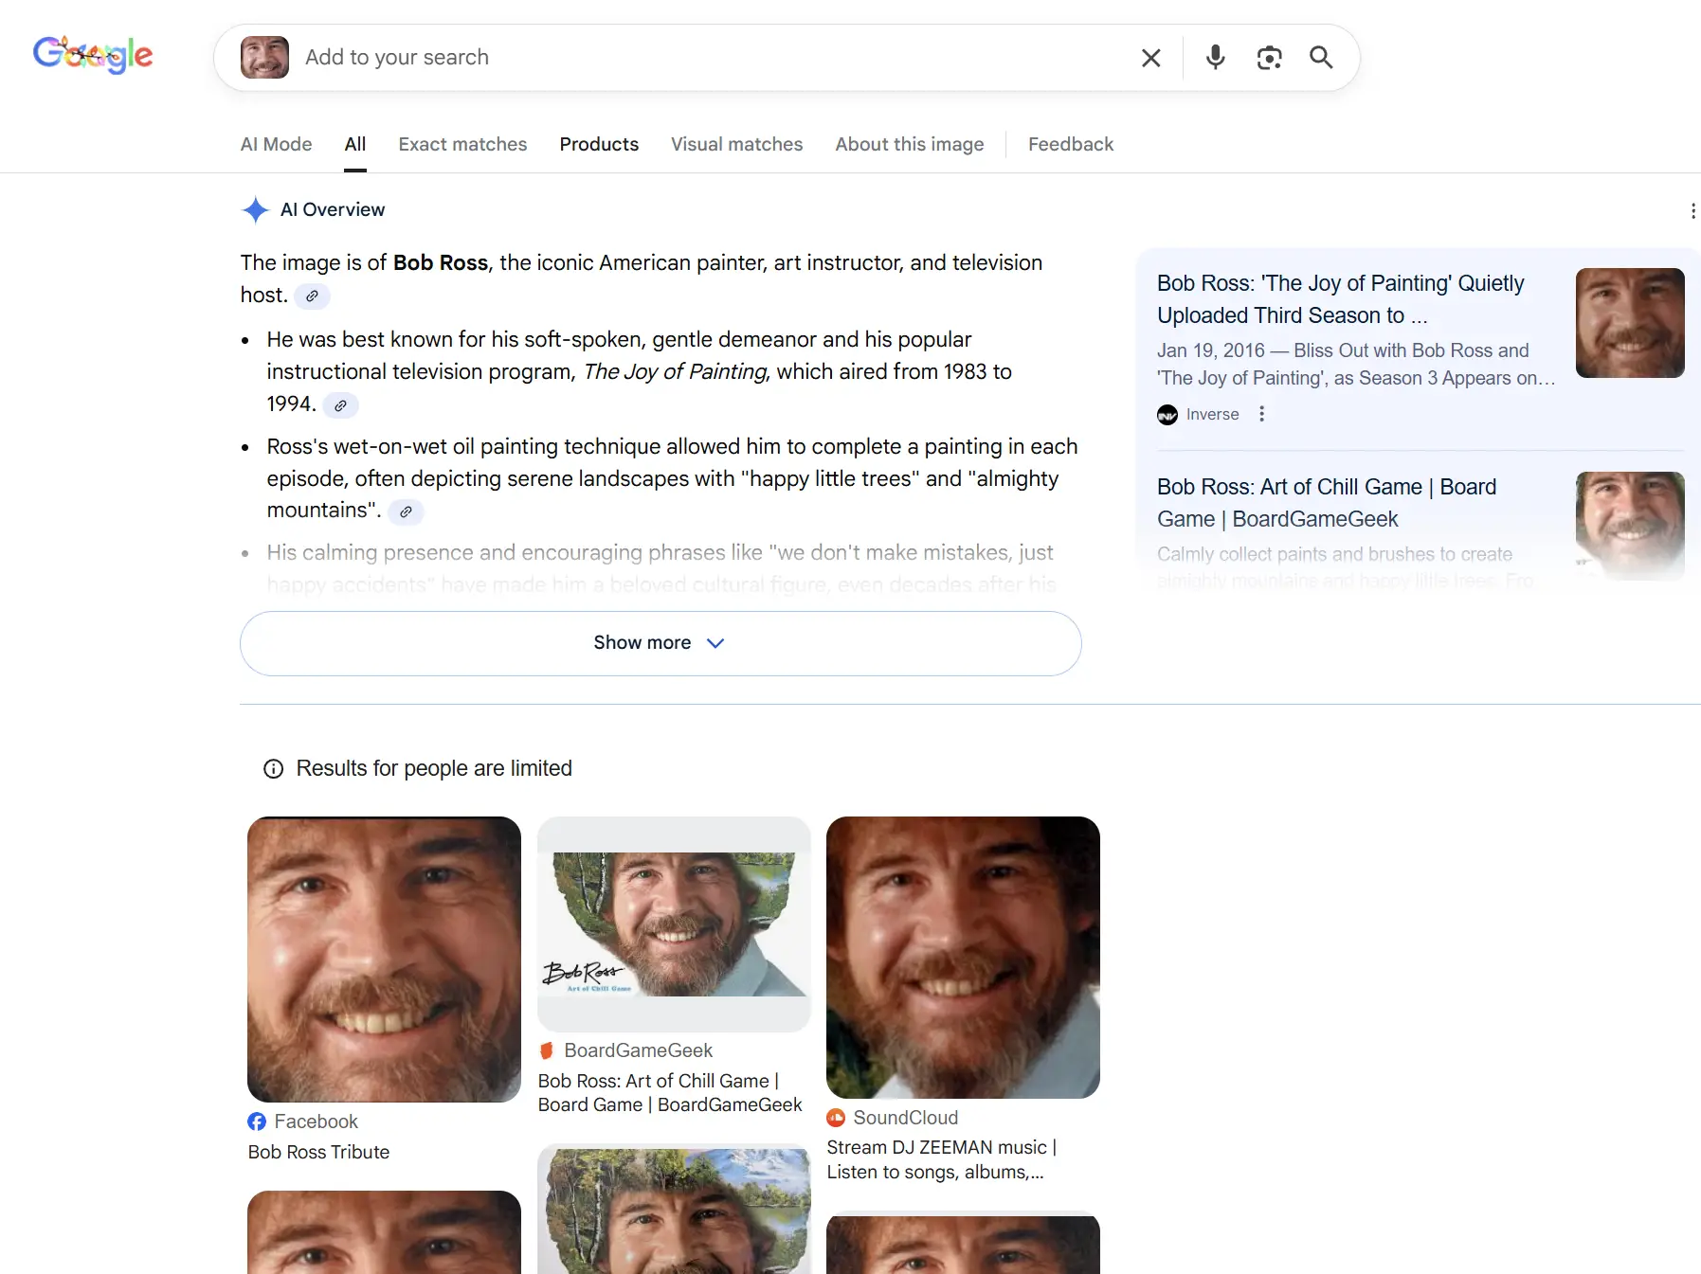
Task: Click the Inverse source favicon
Action: [x=1167, y=415]
